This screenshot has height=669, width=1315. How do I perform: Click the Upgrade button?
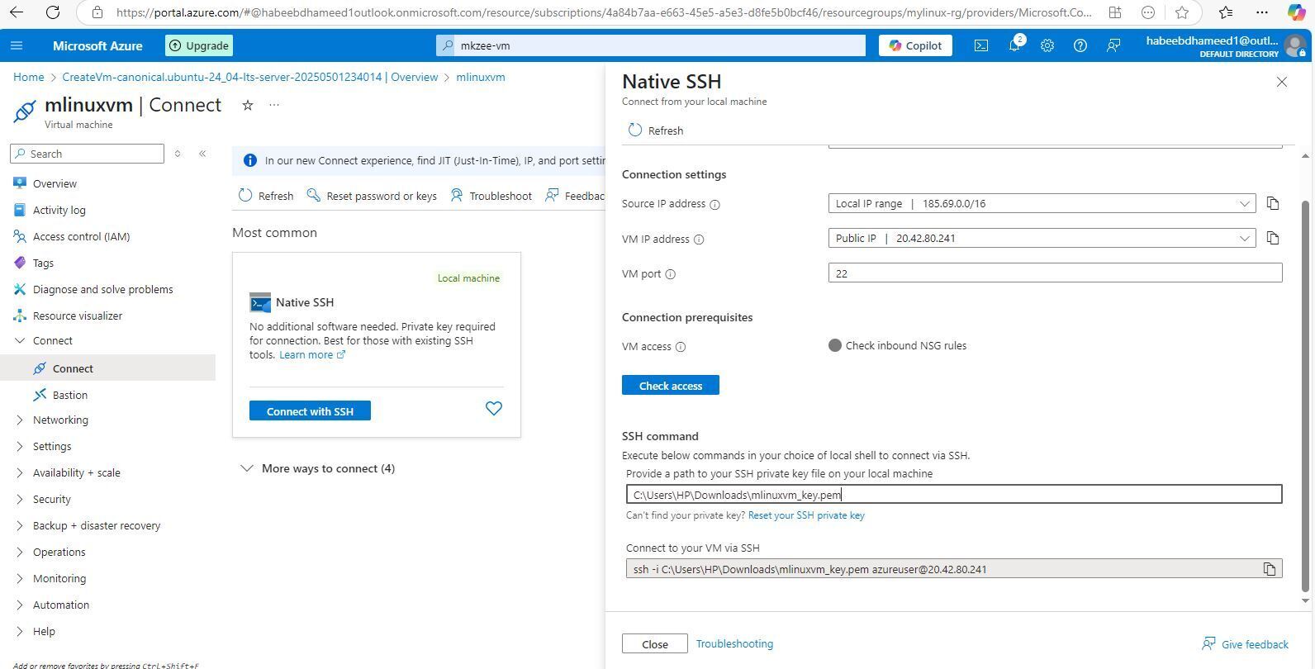[x=199, y=45]
